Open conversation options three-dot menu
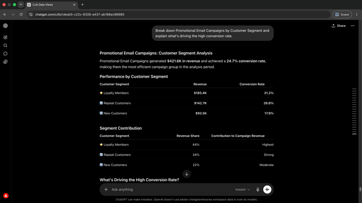362x203 pixels. pyautogui.click(x=353, y=26)
